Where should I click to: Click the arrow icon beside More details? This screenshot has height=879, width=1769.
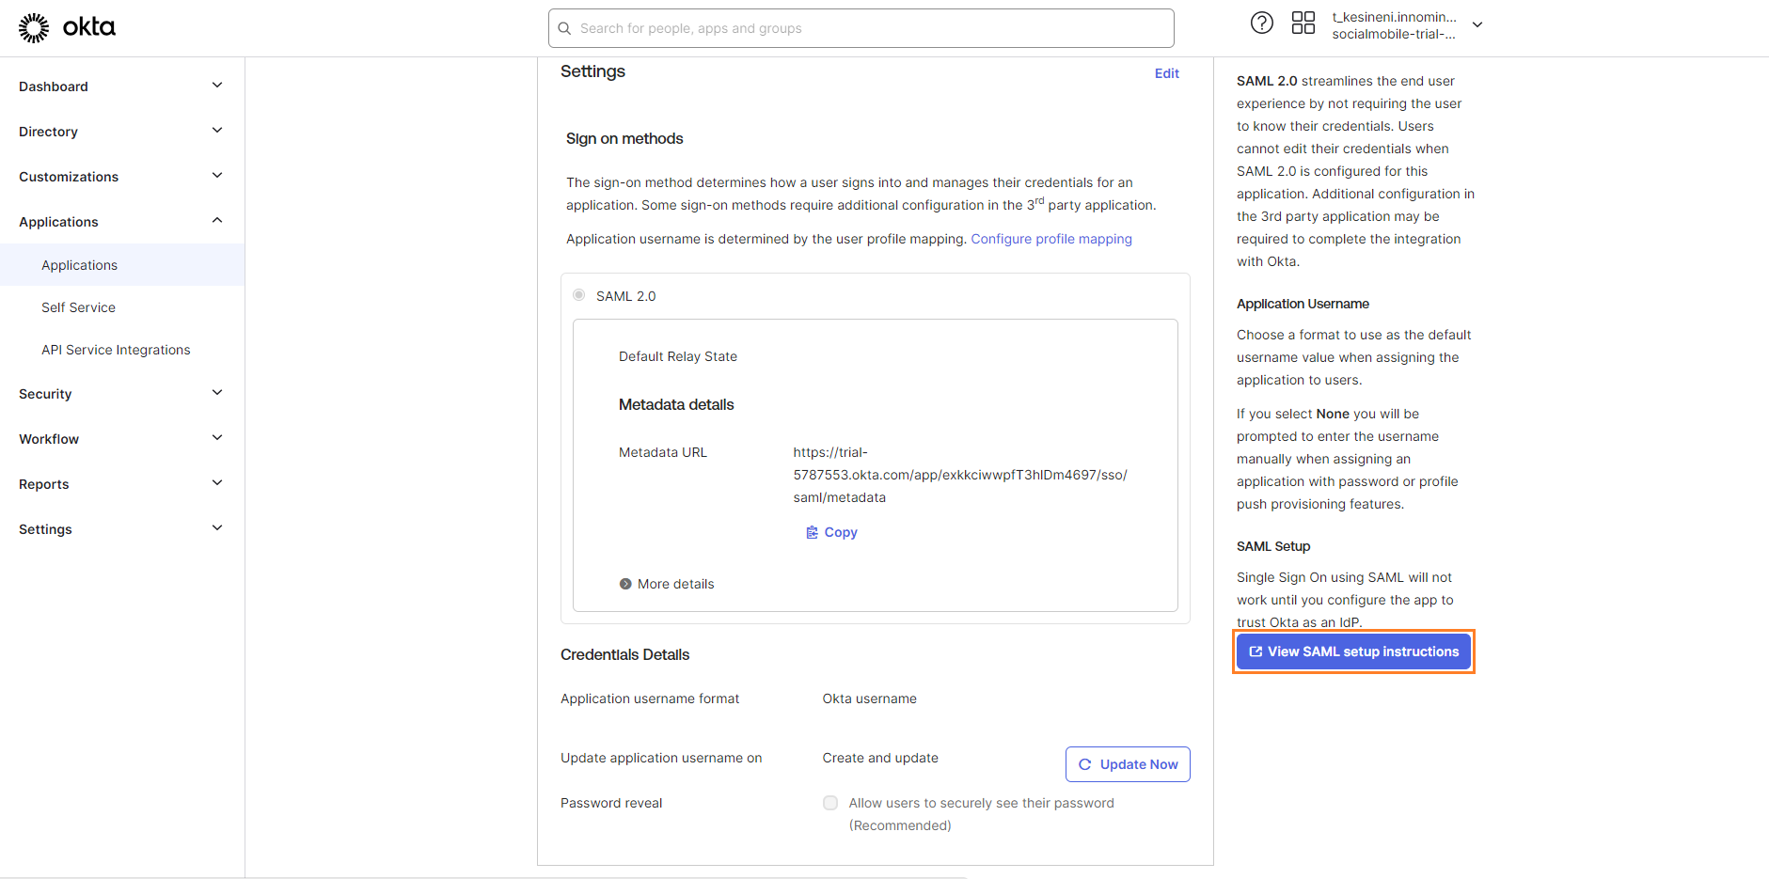point(625,583)
